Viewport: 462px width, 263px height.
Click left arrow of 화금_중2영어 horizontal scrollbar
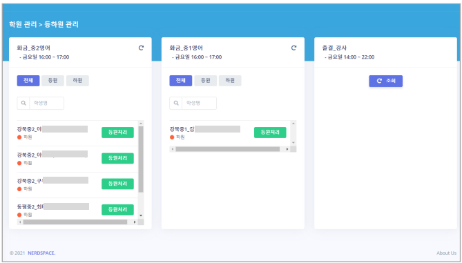20,222
